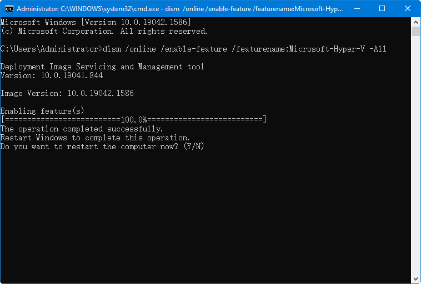The height and width of the screenshot is (284, 421).
Task: Click the empty scrollbar track below thumb
Action: (415, 166)
